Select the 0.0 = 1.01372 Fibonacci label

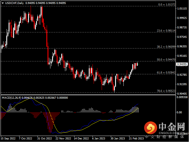166,5
